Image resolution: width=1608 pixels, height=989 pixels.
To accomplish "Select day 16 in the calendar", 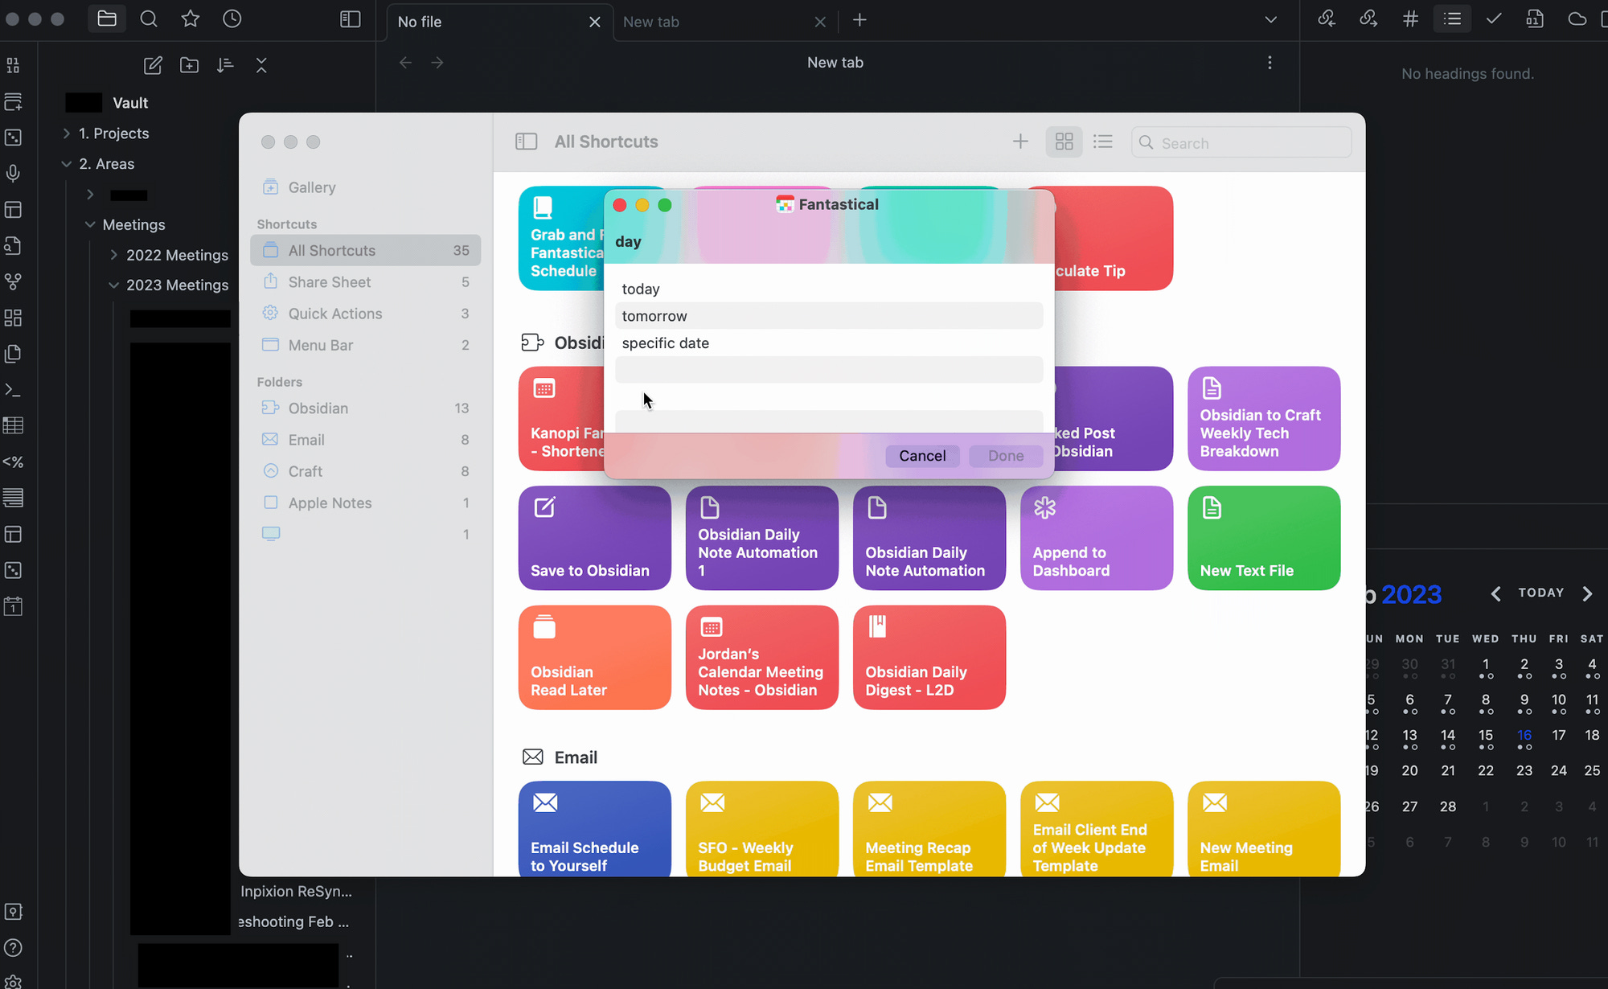I will (x=1524, y=735).
